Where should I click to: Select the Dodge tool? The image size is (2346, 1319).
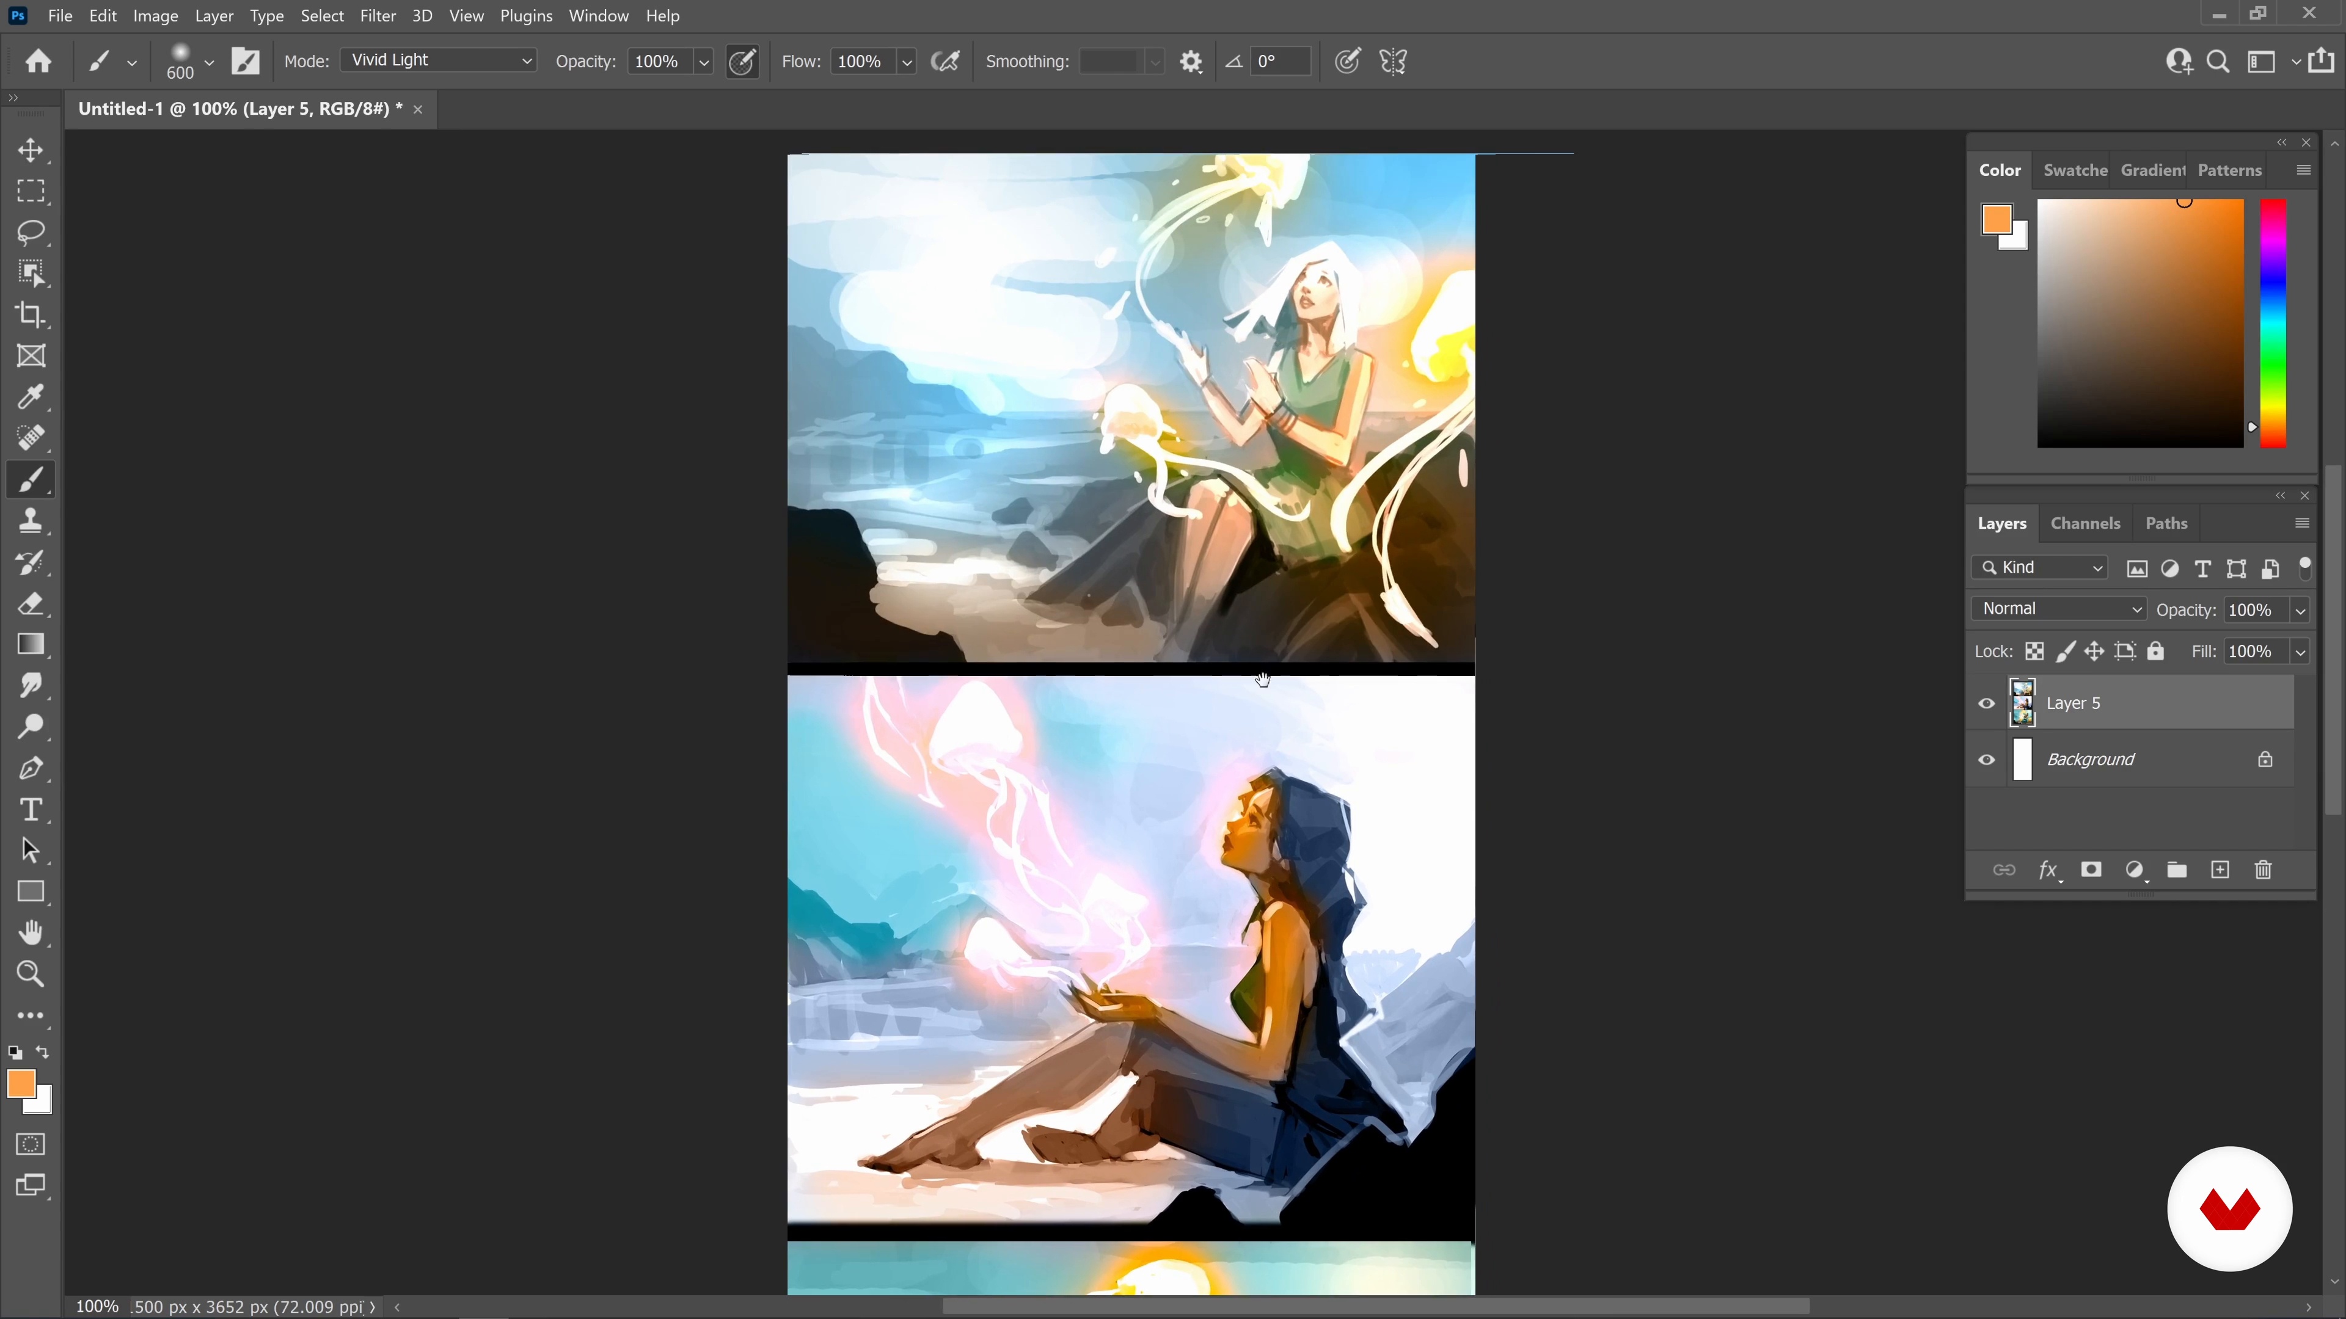(x=31, y=727)
